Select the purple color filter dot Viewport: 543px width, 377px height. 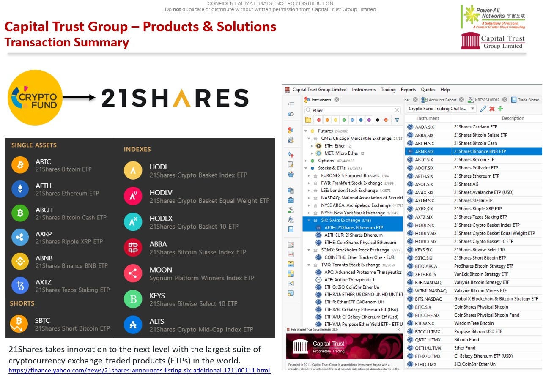tap(369, 120)
